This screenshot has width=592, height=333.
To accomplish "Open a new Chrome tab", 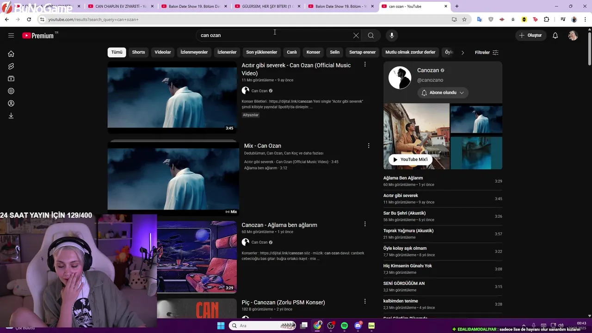I will [457, 6].
